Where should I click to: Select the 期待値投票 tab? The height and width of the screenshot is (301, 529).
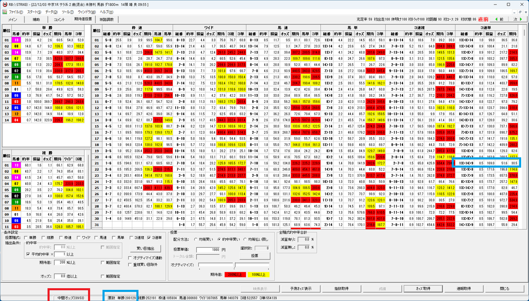[83, 19]
